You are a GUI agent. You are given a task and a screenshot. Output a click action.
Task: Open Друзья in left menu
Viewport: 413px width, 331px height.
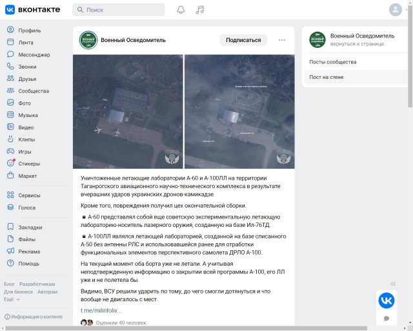(27, 79)
